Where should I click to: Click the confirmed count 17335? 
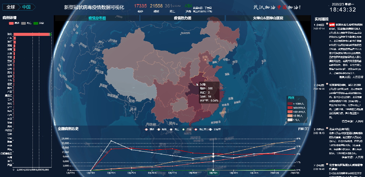tap(140, 6)
